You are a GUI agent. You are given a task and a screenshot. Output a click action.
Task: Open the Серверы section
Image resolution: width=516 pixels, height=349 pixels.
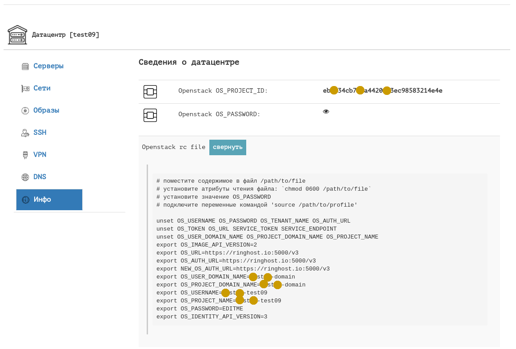pyautogui.click(x=48, y=66)
